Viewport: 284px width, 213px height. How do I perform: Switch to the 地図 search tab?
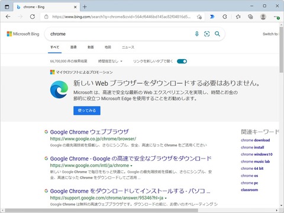click(108, 47)
